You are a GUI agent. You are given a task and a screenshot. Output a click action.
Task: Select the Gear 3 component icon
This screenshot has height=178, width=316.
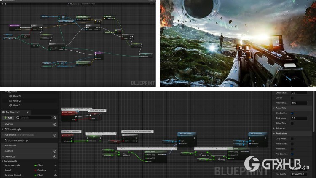11,96
